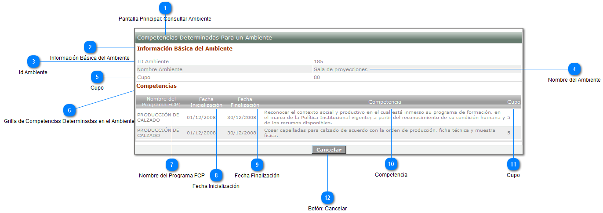603x213 pixels.
Task: Click the Cancelar button
Action: coord(329,150)
